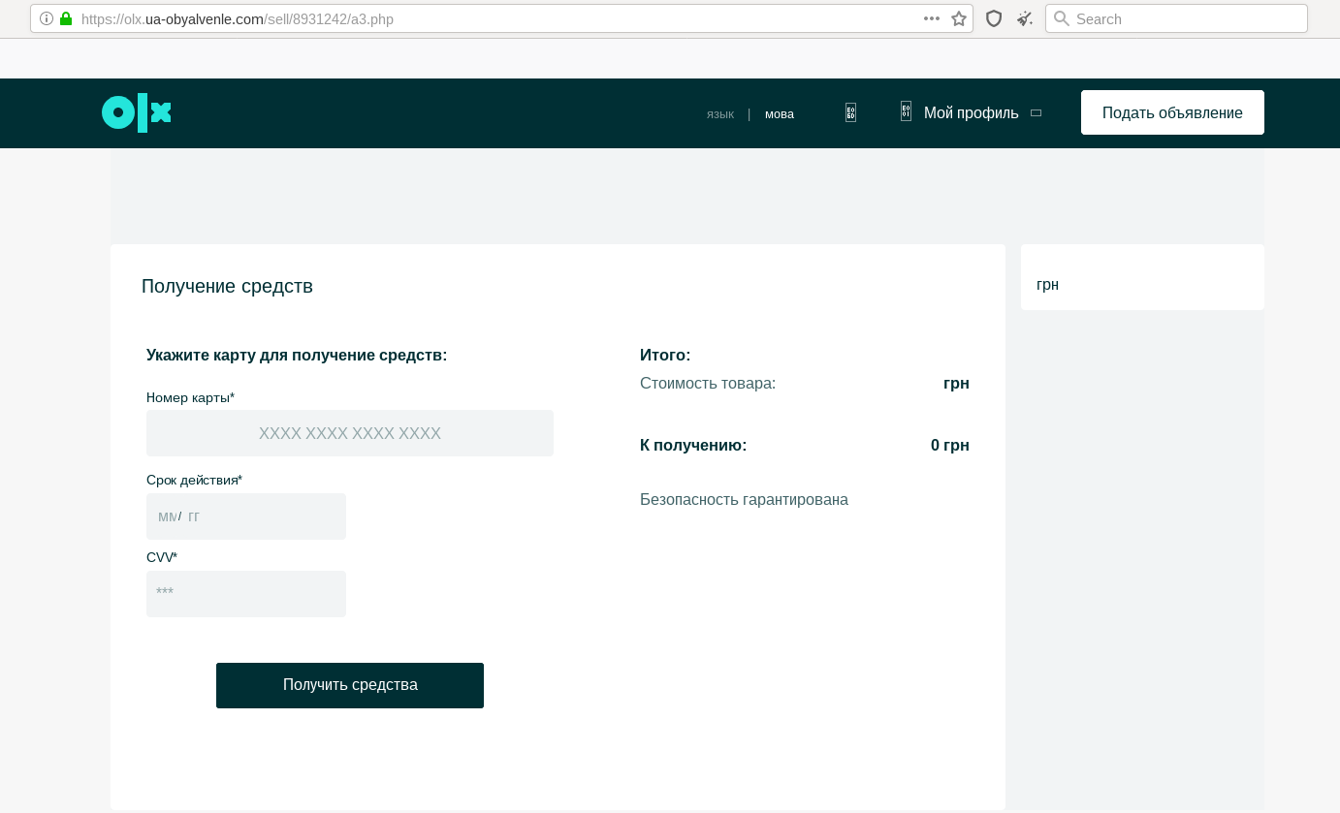Image resolution: width=1340 pixels, height=813 pixels.
Task: Focus the Номер карты input field
Action: pos(349,433)
